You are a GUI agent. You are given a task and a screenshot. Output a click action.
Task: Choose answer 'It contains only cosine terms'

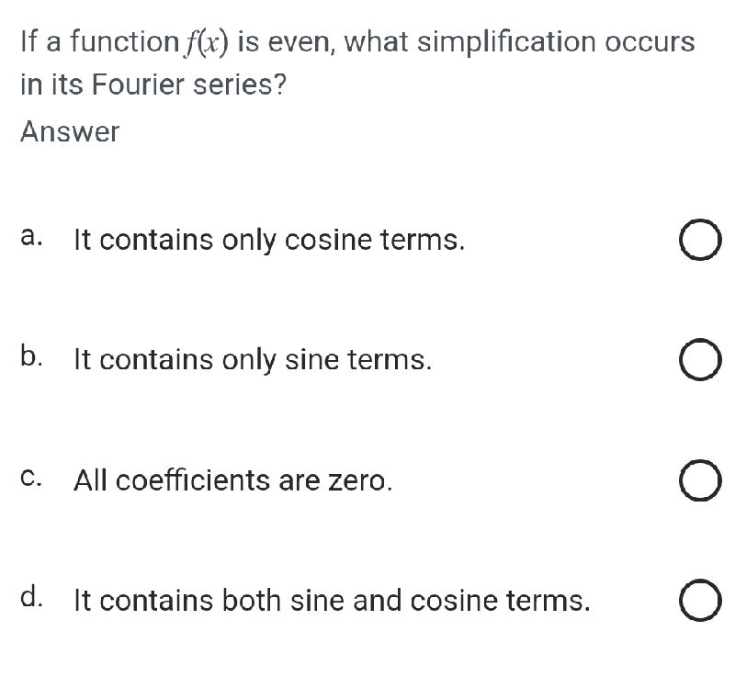tap(699, 241)
